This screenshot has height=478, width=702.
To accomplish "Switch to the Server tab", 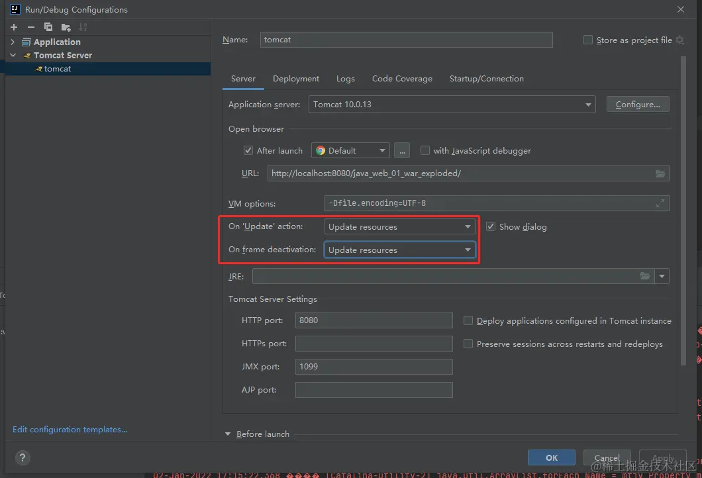I will (243, 79).
